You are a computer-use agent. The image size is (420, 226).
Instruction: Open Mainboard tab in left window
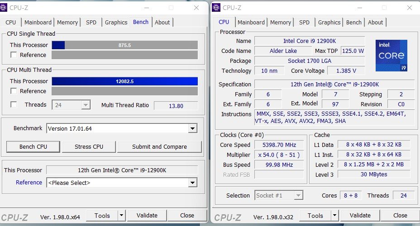point(38,22)
